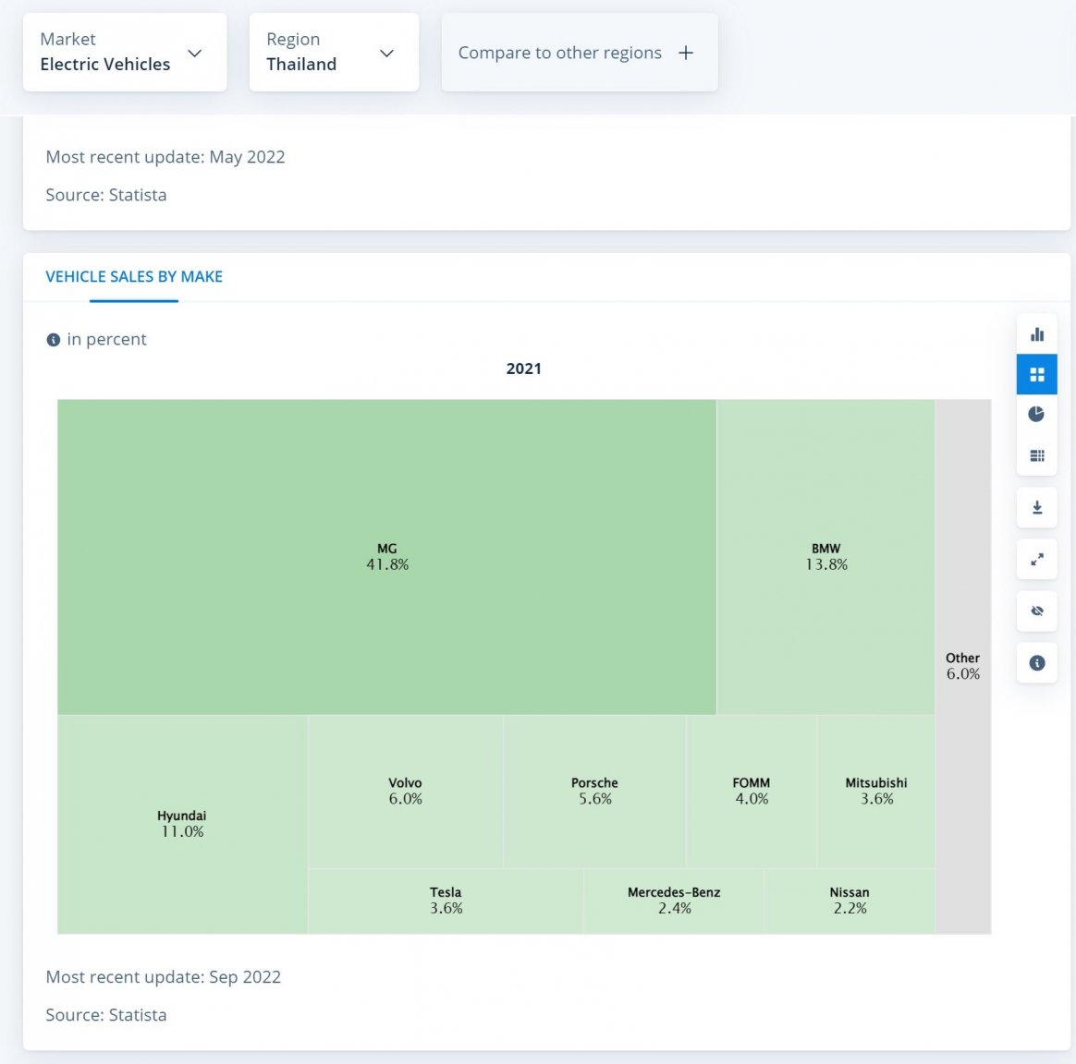Click plus icon in Compare to other regions
1076x1064 pixels.
[686, 53]
